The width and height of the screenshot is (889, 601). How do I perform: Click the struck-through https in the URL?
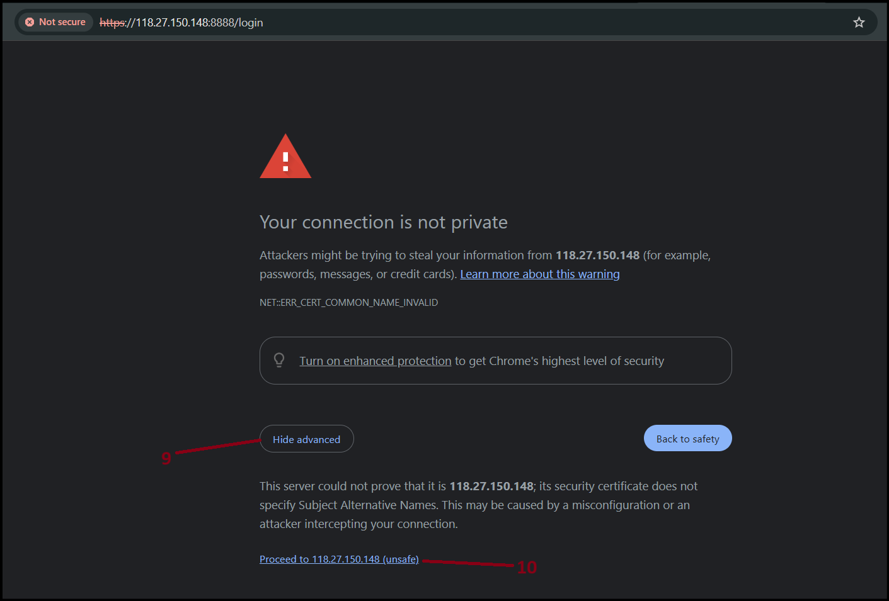click(x=113, y=23)
